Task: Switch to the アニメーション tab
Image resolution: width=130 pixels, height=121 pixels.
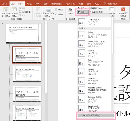Action: coord(70,4)
